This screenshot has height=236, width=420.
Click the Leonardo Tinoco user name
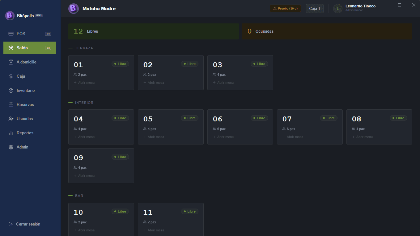click(x=360, y=6)
